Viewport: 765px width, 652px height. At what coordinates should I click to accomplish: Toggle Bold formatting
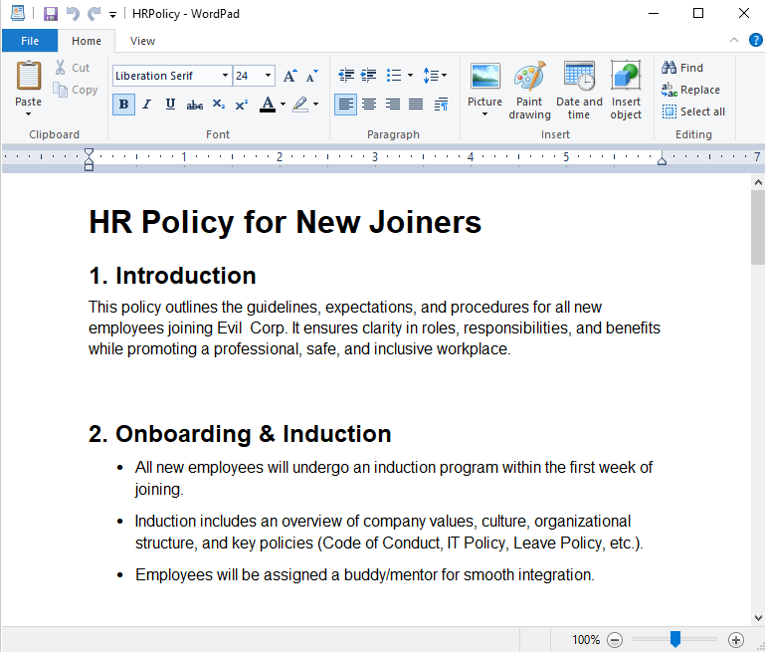pyautogui.click(x=124, y=104)
